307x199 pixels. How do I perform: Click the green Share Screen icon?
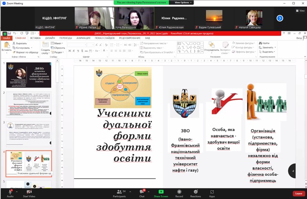(x=161, y=192)
